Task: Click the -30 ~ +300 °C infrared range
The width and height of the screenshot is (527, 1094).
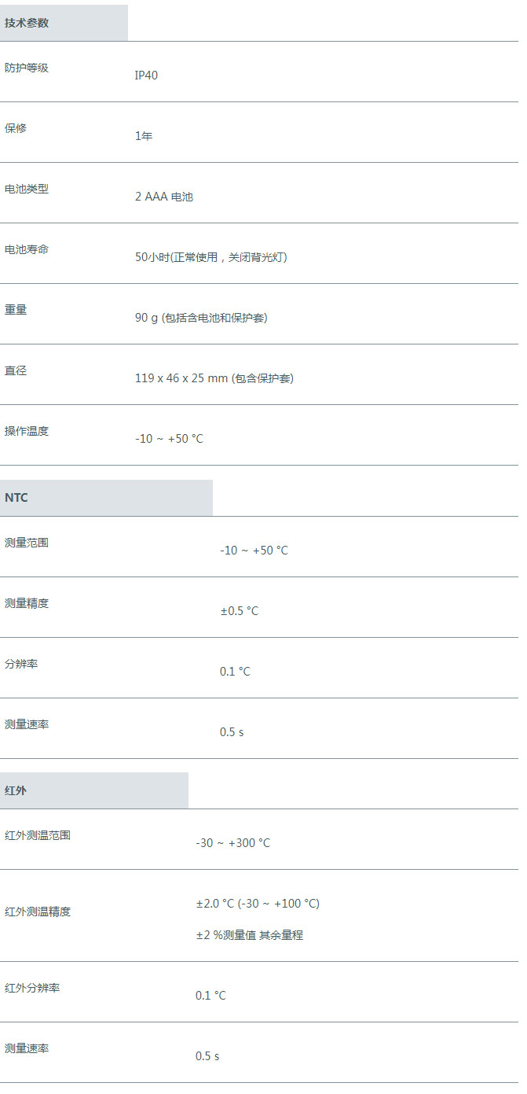Action: pos(232,843)
